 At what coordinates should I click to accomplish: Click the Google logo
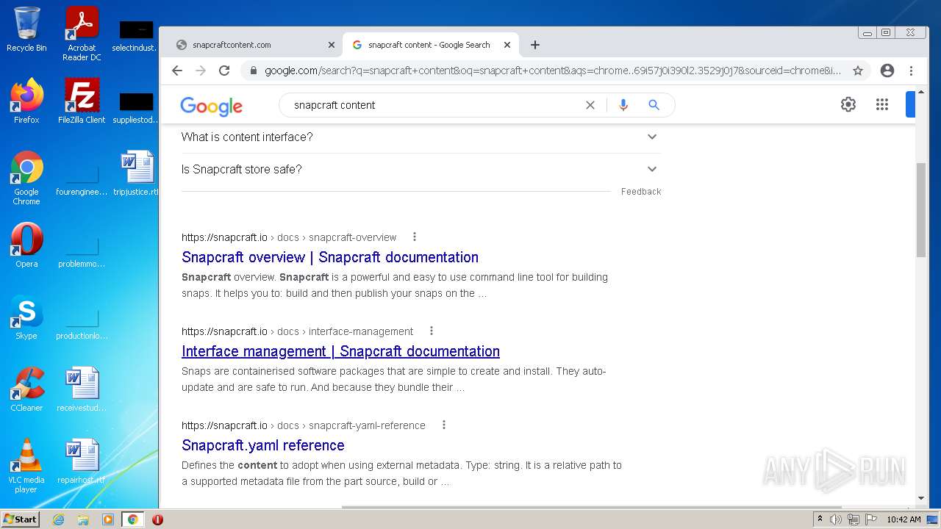212,106
